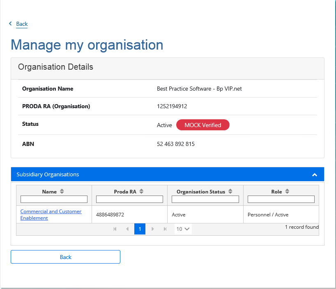Go to previous page icon

pos(127,229)
